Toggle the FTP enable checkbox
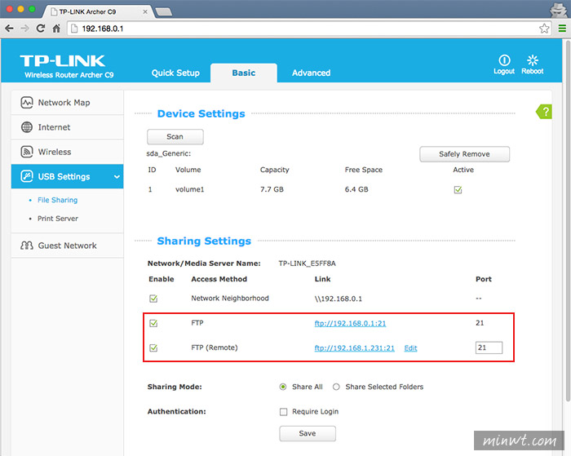 tap(153, 323)
